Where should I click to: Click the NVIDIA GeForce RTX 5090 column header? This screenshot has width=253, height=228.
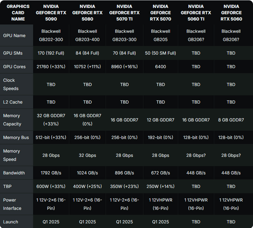pos(51,13)
